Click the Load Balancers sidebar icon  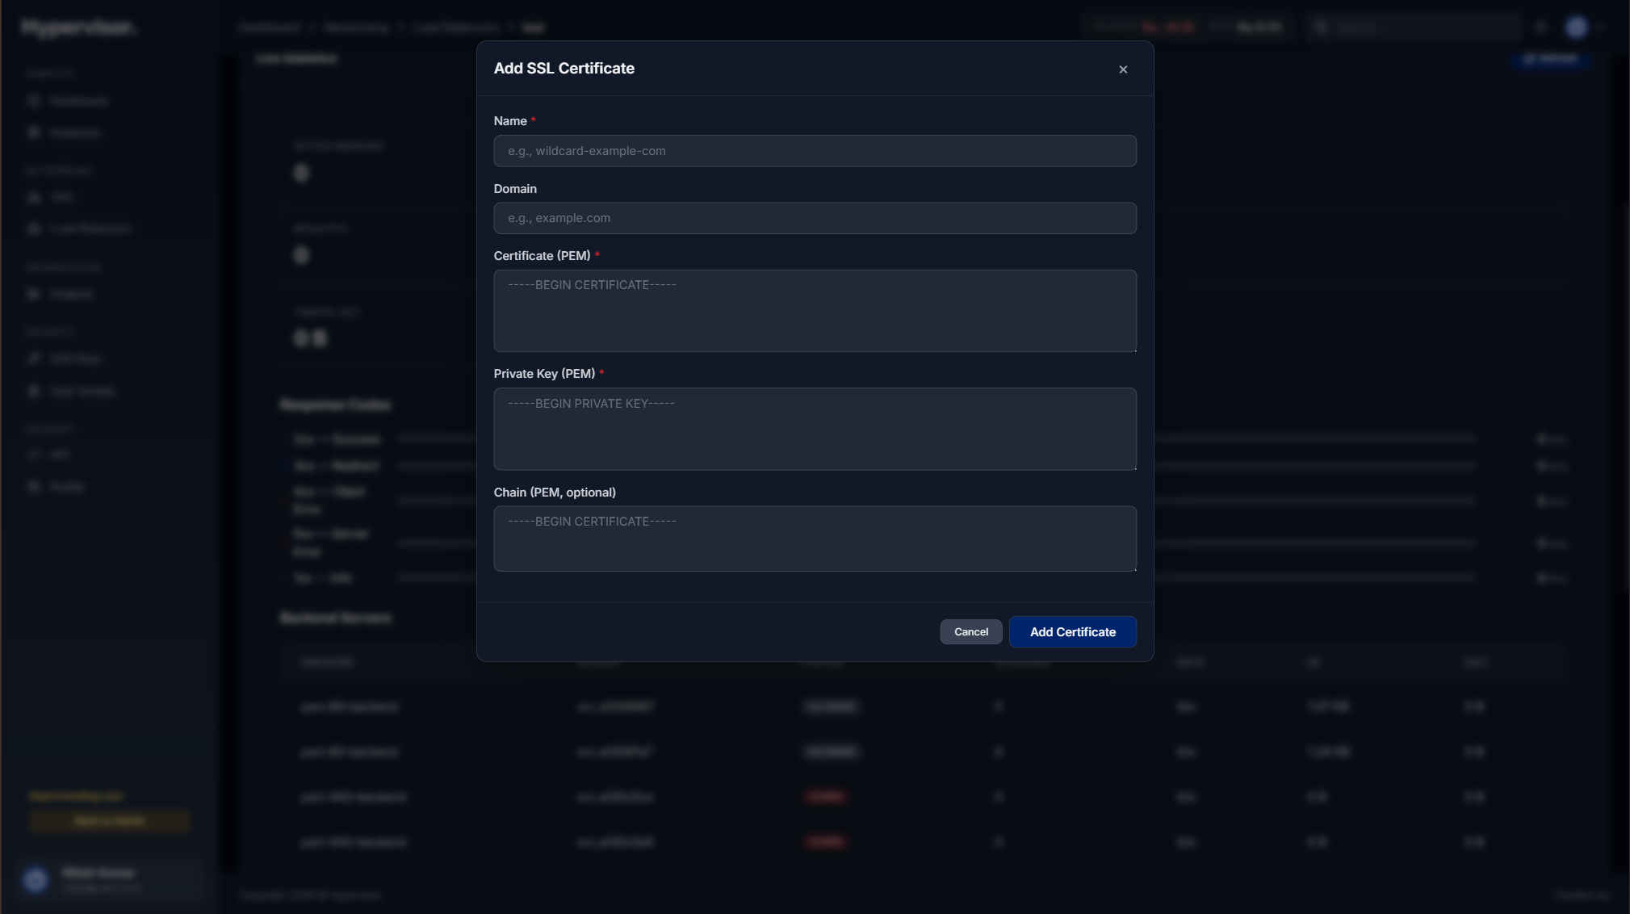pyautogui.click(x=34, y=228)
